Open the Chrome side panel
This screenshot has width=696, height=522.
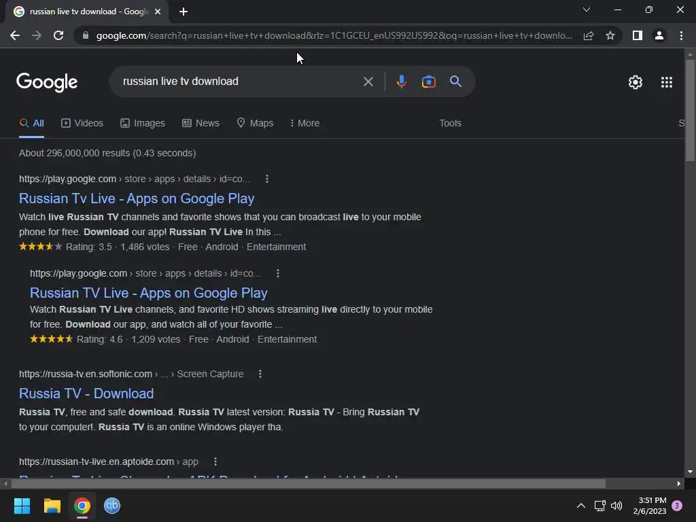[x=638, y=35]
